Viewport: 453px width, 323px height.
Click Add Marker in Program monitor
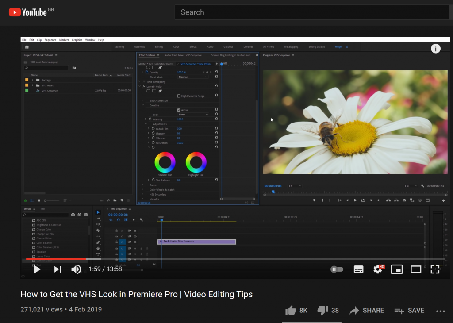click(315, 200)
